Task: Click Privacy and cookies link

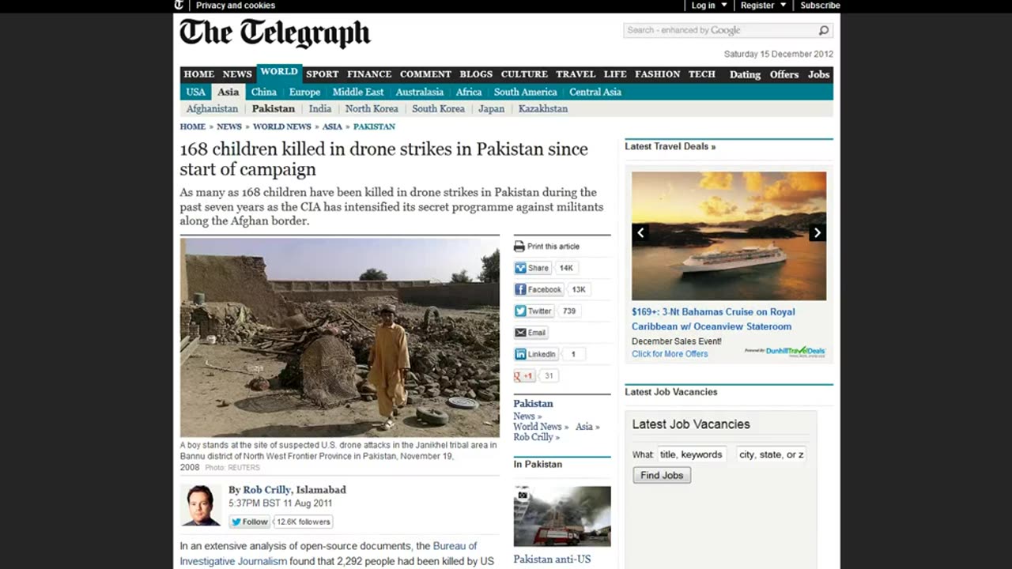Action: [236, 6]
